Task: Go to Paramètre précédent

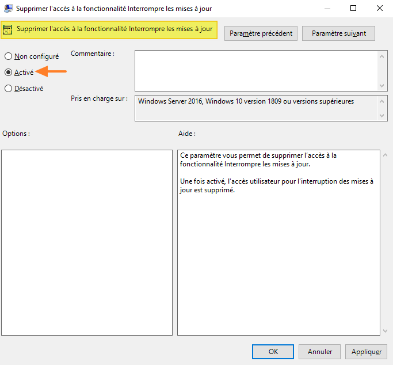Action: [x=261, y=33]
